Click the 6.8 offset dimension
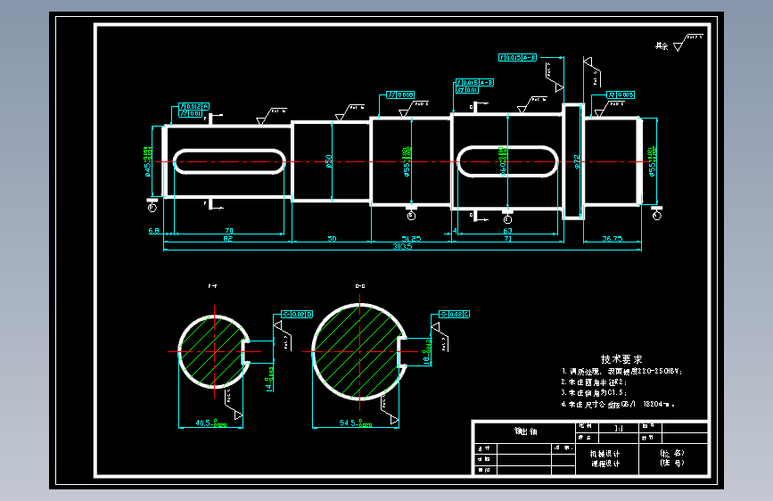Viewport: 773px width, 501px height. [154, 231]
